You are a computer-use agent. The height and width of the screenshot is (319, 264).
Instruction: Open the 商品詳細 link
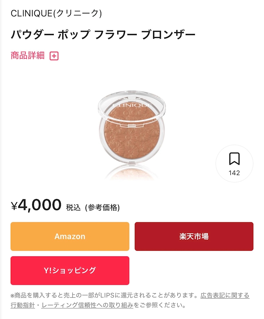pos(28,56)
